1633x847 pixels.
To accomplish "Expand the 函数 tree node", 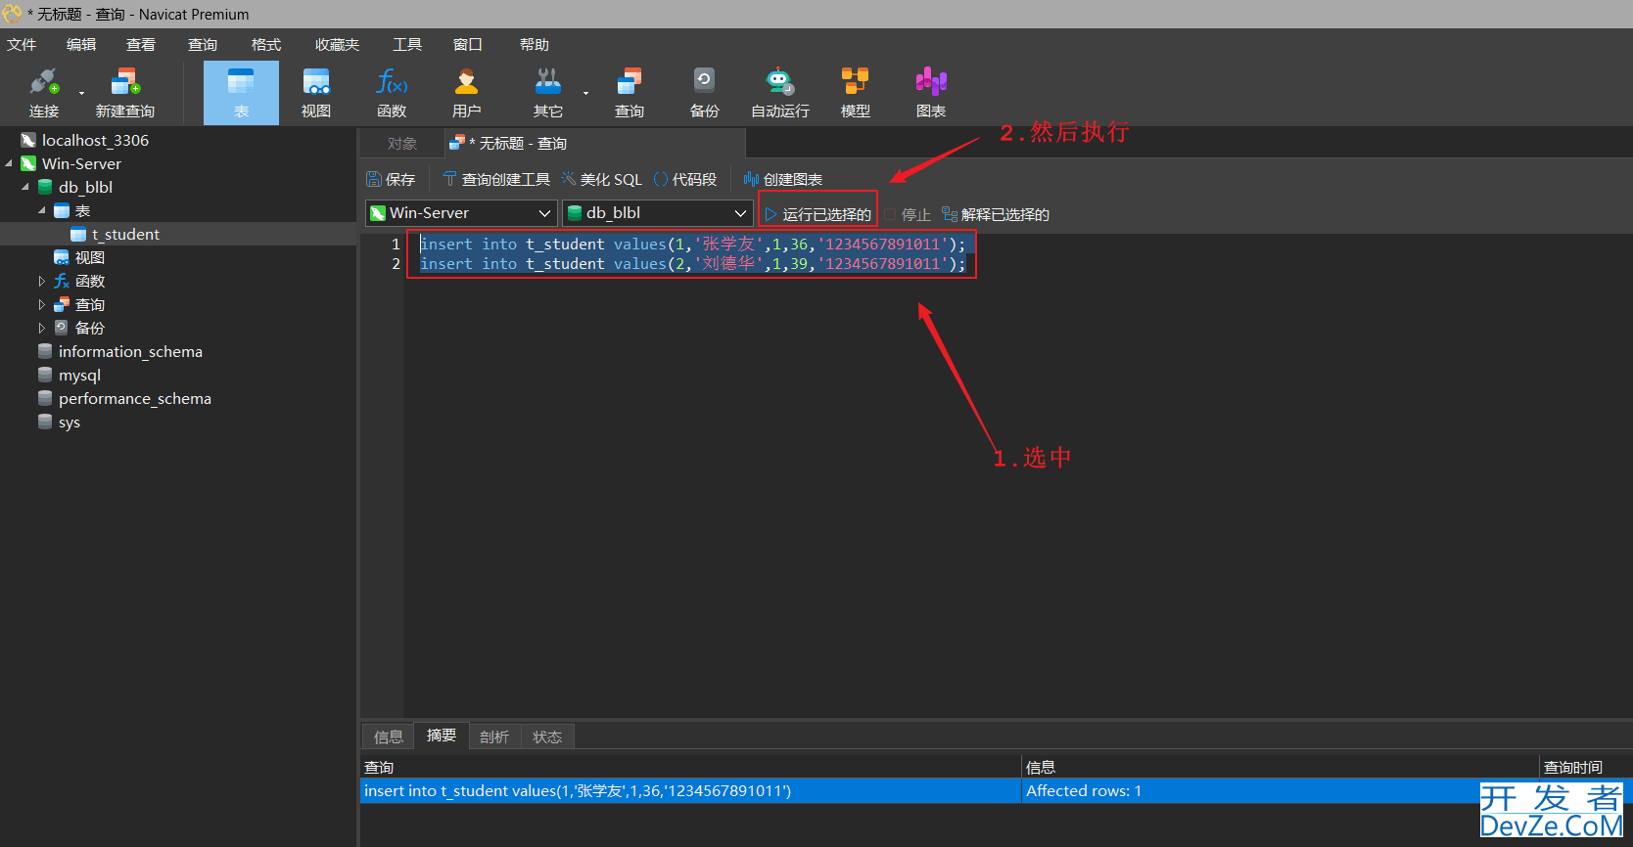I will (x=42, y=281).
